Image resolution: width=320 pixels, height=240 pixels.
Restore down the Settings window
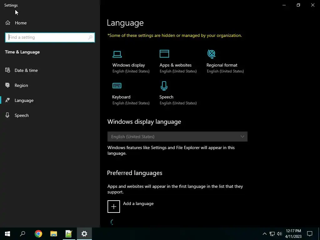[298, 5]
